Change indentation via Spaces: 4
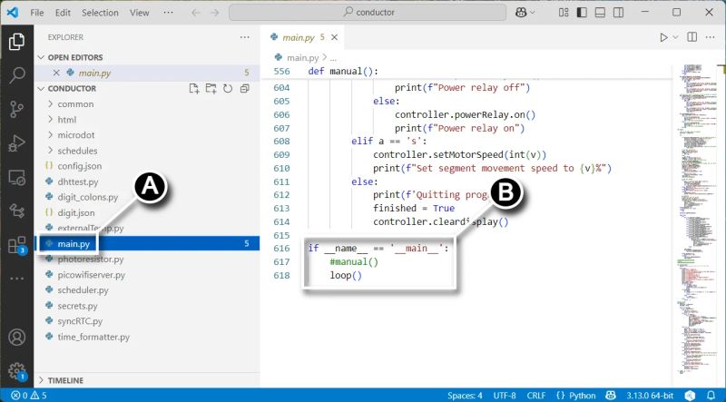 pyautogui.click(x=465, y=396)
